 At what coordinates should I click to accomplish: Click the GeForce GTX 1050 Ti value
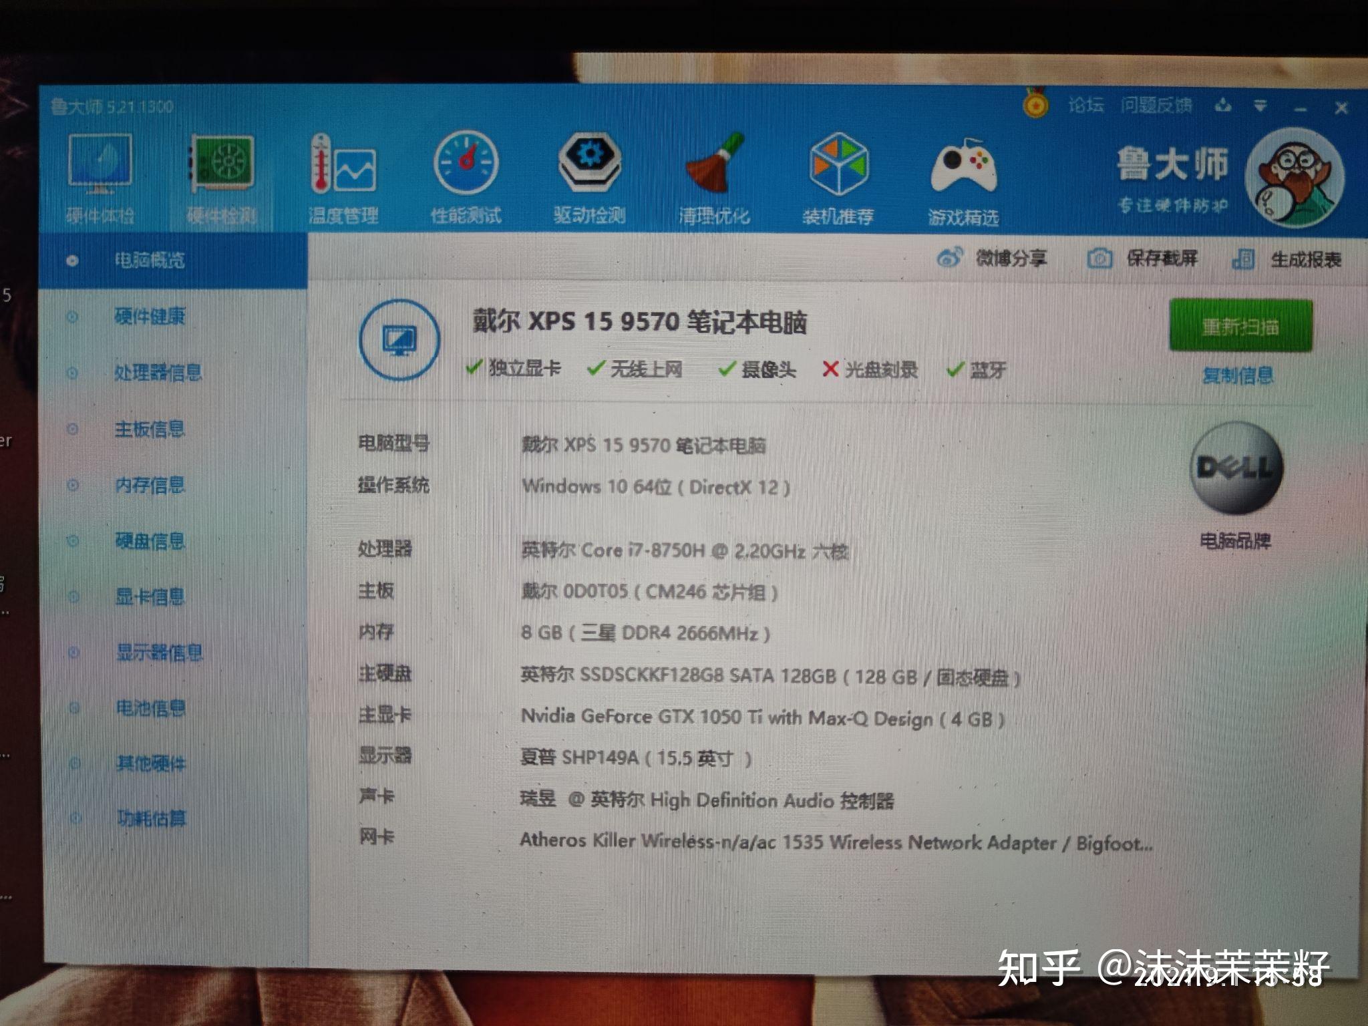click(x=763, y=718)
